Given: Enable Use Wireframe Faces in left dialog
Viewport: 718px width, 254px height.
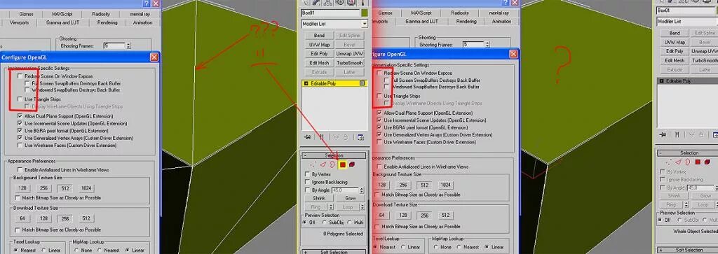Looking at the screenshot, I should (20, 146).
